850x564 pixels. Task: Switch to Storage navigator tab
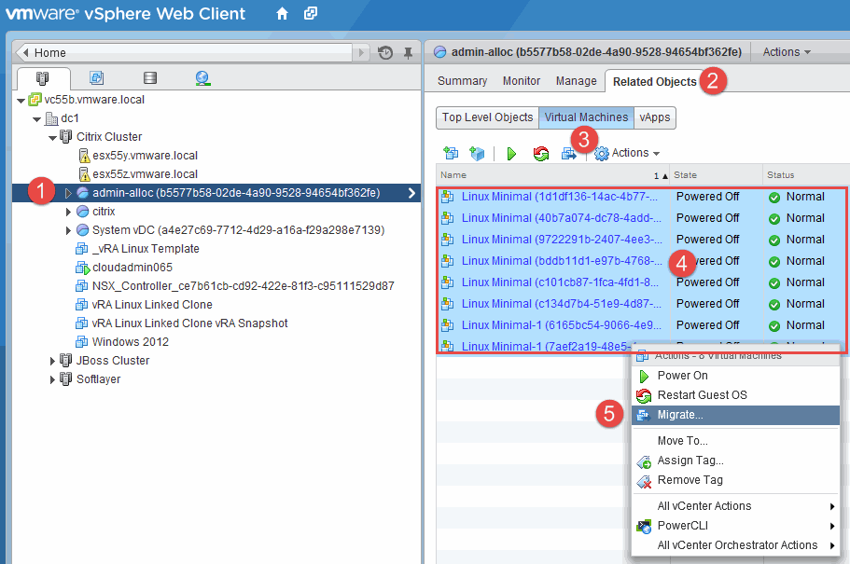coord(149,78)
